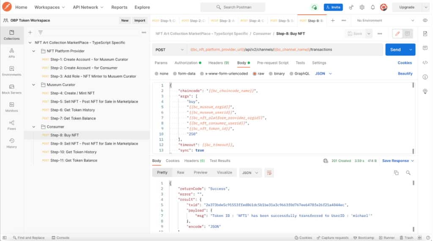Open Collections in the sidebar
This screenshot has width=433, height=241.
(x=11, y=35)
